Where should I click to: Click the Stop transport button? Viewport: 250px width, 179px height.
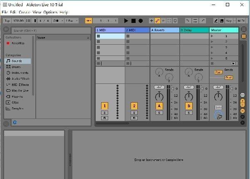pyautogui.click(x=134, y=21)
